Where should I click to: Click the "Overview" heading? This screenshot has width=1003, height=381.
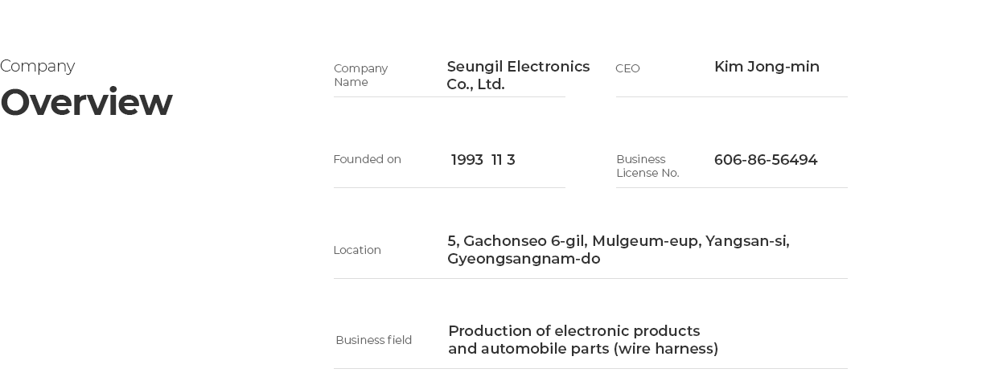click(86, 103)
